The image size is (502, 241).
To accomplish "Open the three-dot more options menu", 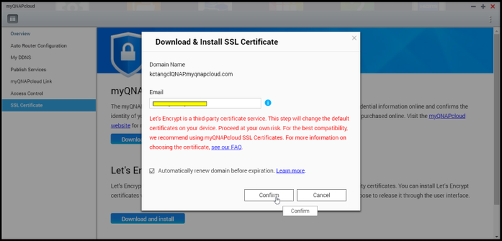I will [490, 19].
